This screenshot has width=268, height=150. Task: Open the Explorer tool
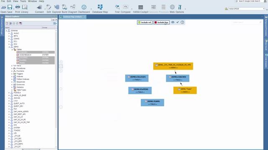[57, 9]
